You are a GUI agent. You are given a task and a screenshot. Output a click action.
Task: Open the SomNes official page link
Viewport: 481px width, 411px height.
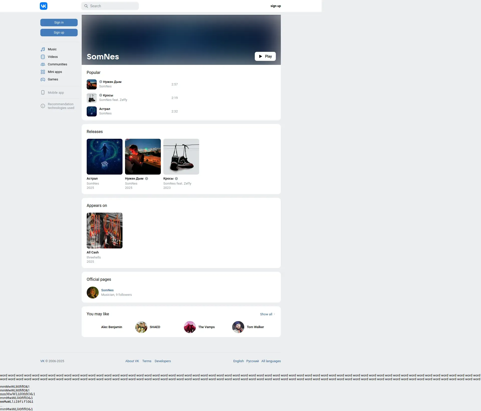107,290
